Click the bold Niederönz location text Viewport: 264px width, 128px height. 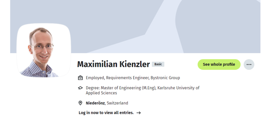pos(96,103)
